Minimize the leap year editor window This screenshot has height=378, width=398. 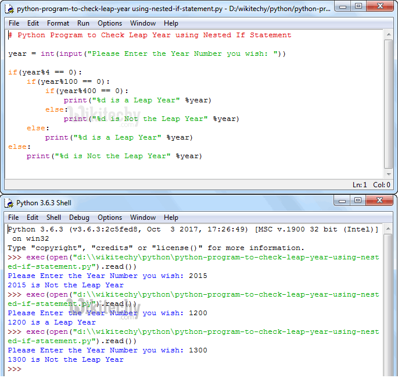coord(342,7)
